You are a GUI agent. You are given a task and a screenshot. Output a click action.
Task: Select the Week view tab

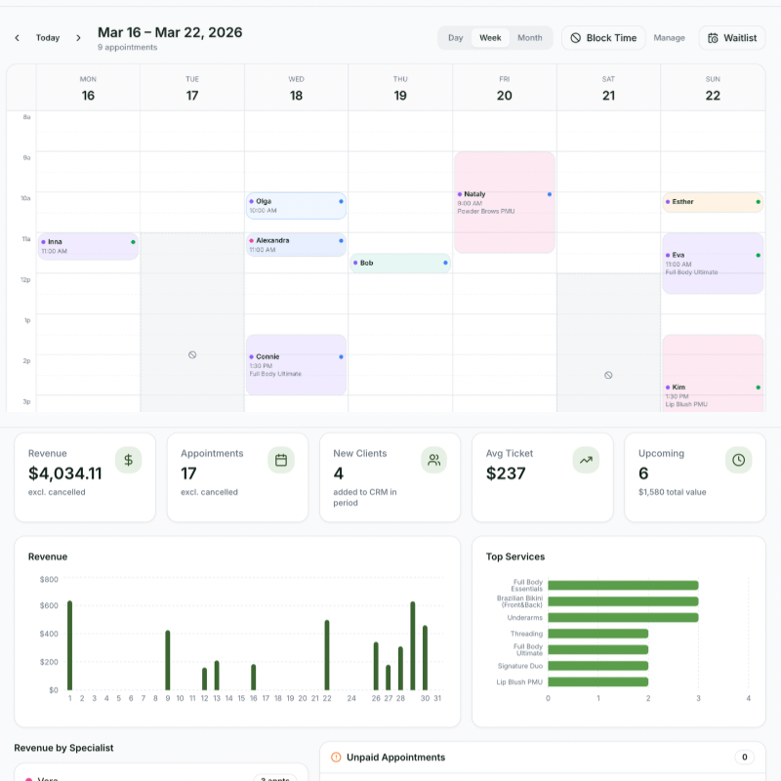[x=490, y=37]
